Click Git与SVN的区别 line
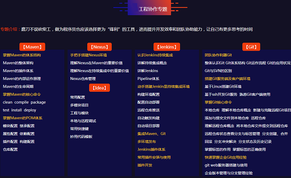This screenshot has height=178, width=291. tap(218, 71)
